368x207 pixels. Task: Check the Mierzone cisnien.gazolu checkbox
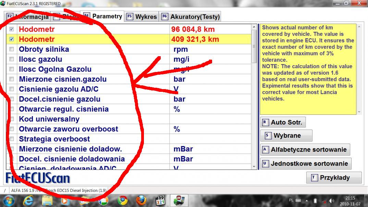point(12,79)
